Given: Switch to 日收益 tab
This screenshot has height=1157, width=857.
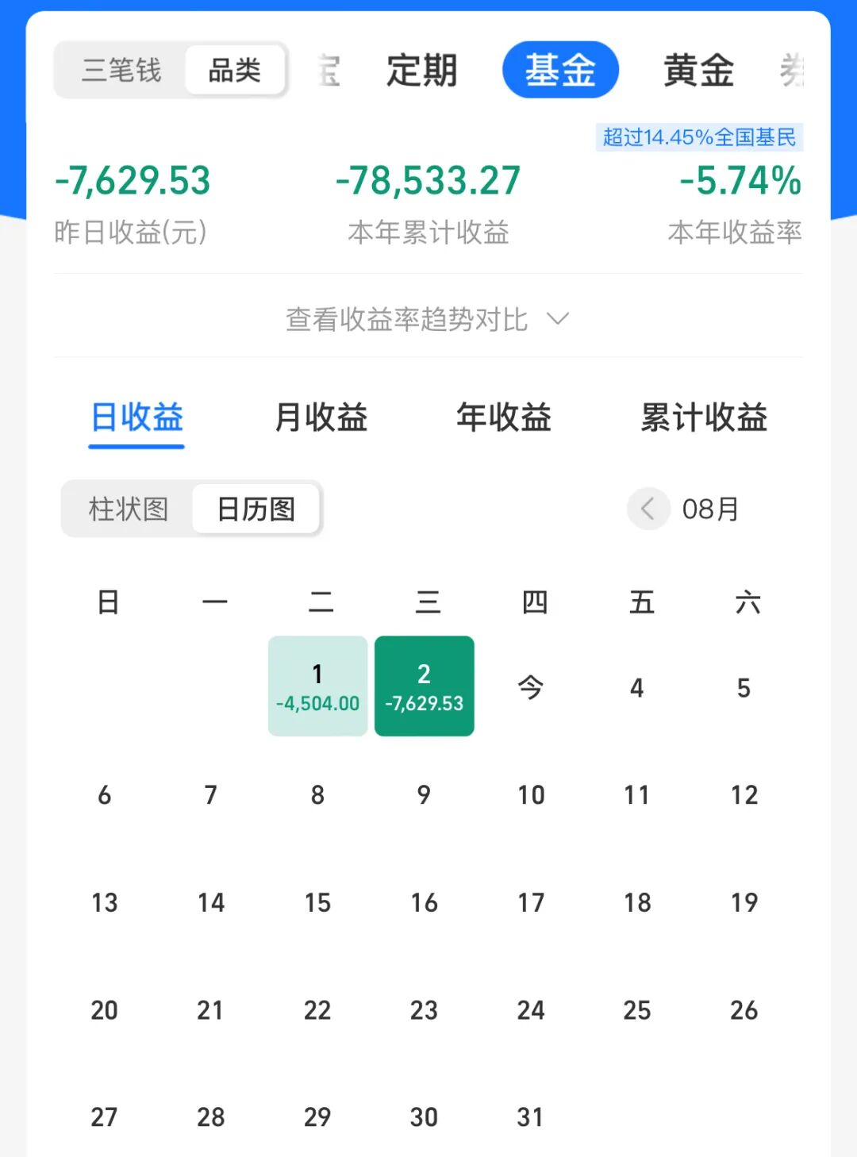Looking at the screenshot, I should click(136, 417).
